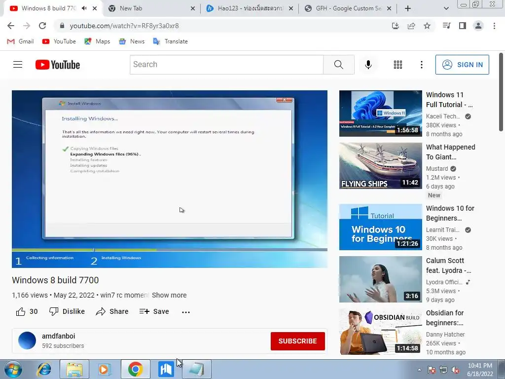Open Windows Explorer folder in taskbar

[74, 369]
